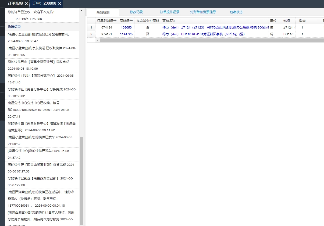Click quantity cell in the 974121 row
324x226 pixels.
pos(302,34)
